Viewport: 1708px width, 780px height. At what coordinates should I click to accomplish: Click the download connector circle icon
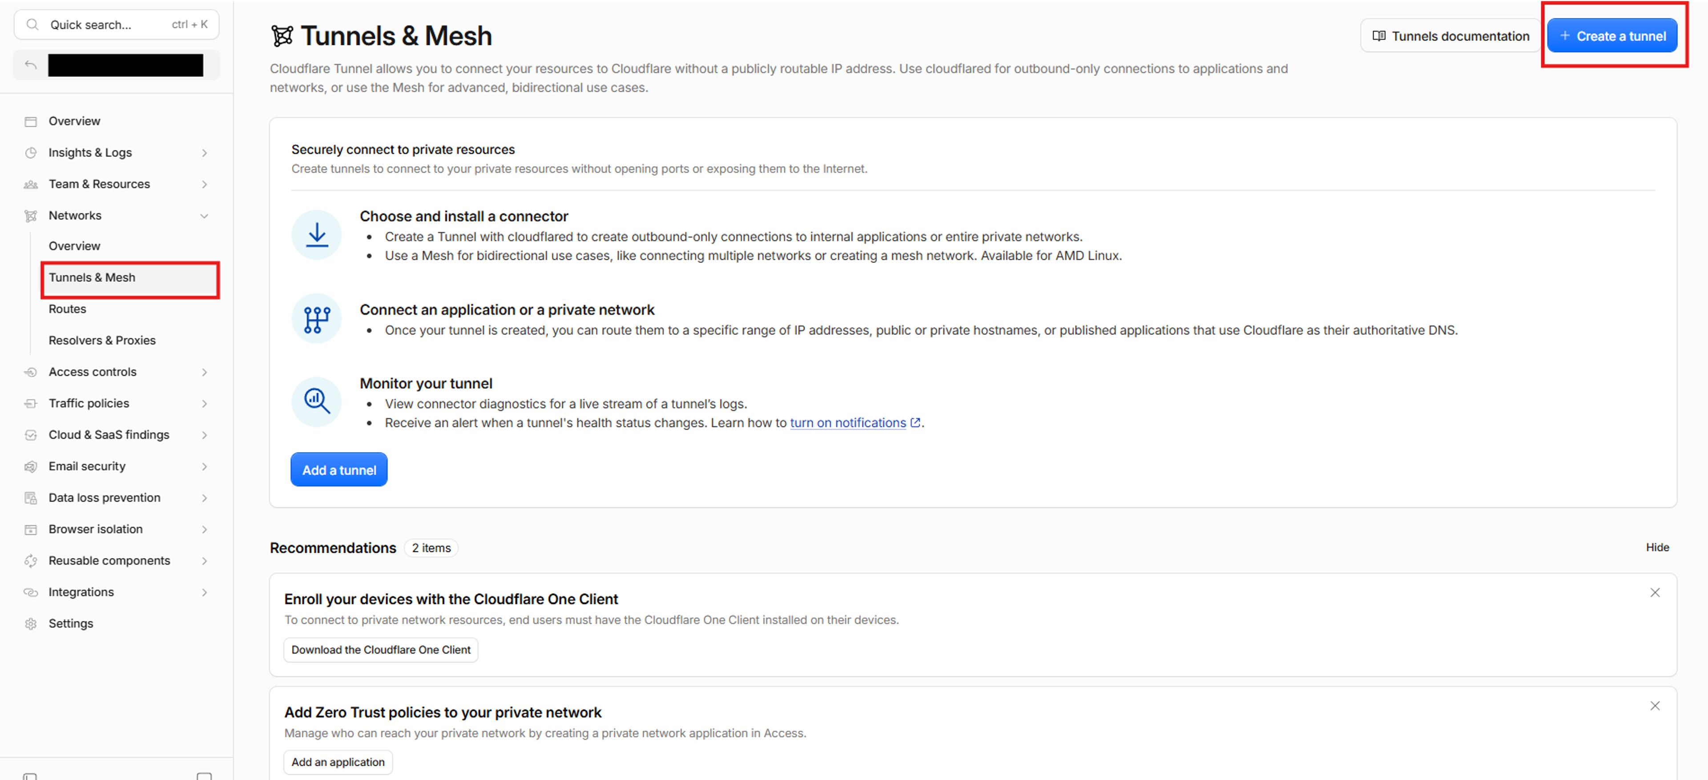tap(317, 235)
